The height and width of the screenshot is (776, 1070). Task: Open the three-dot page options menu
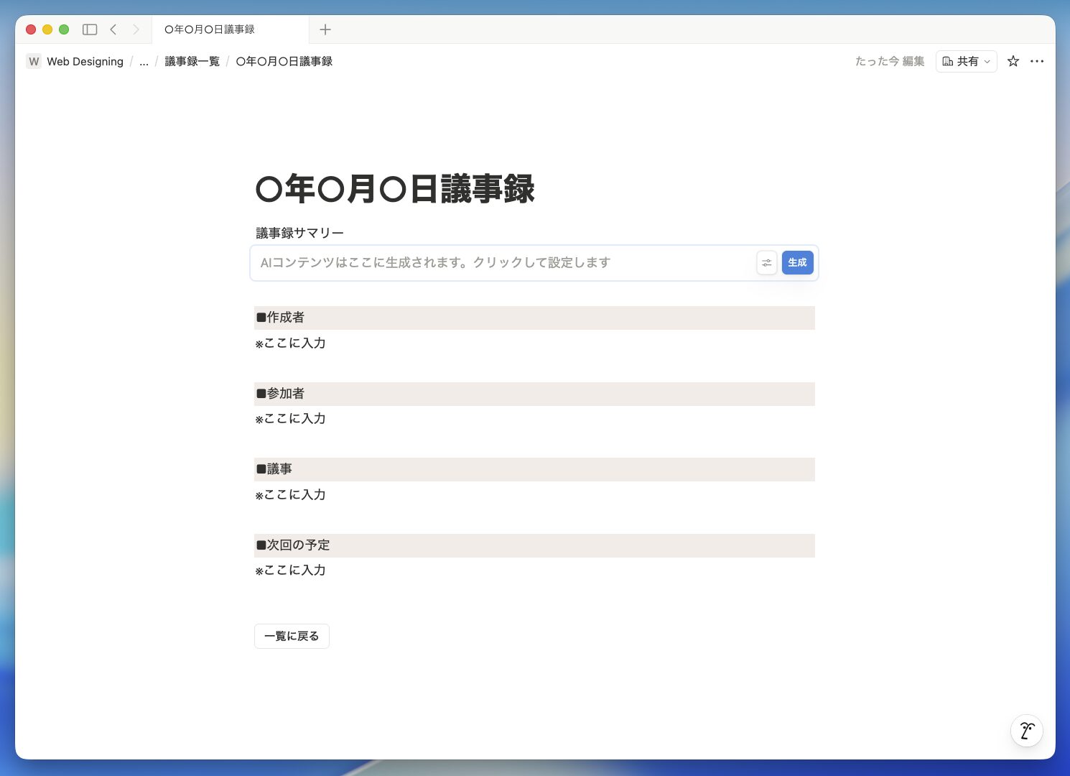(1037, 61)
